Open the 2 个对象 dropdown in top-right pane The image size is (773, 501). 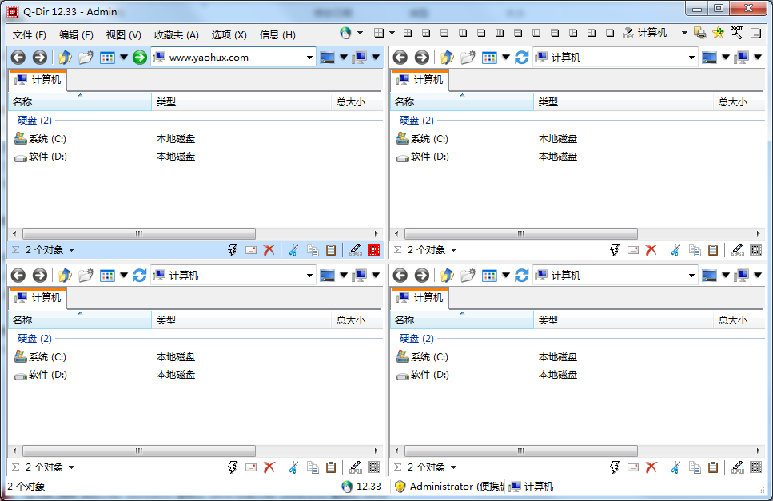pos(454,250)
